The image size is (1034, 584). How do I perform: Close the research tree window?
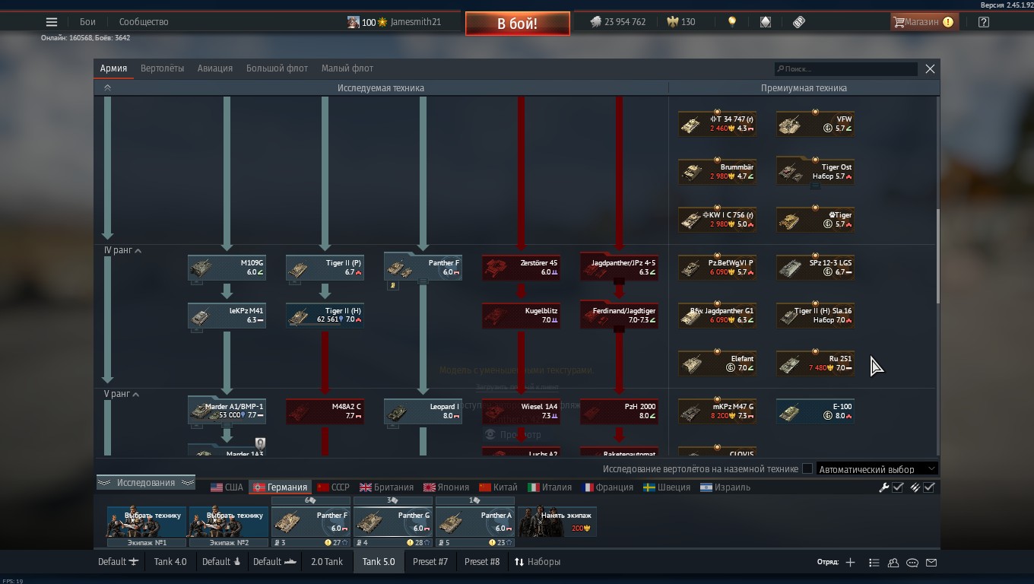pyautogui.click(x=930, y=68)
